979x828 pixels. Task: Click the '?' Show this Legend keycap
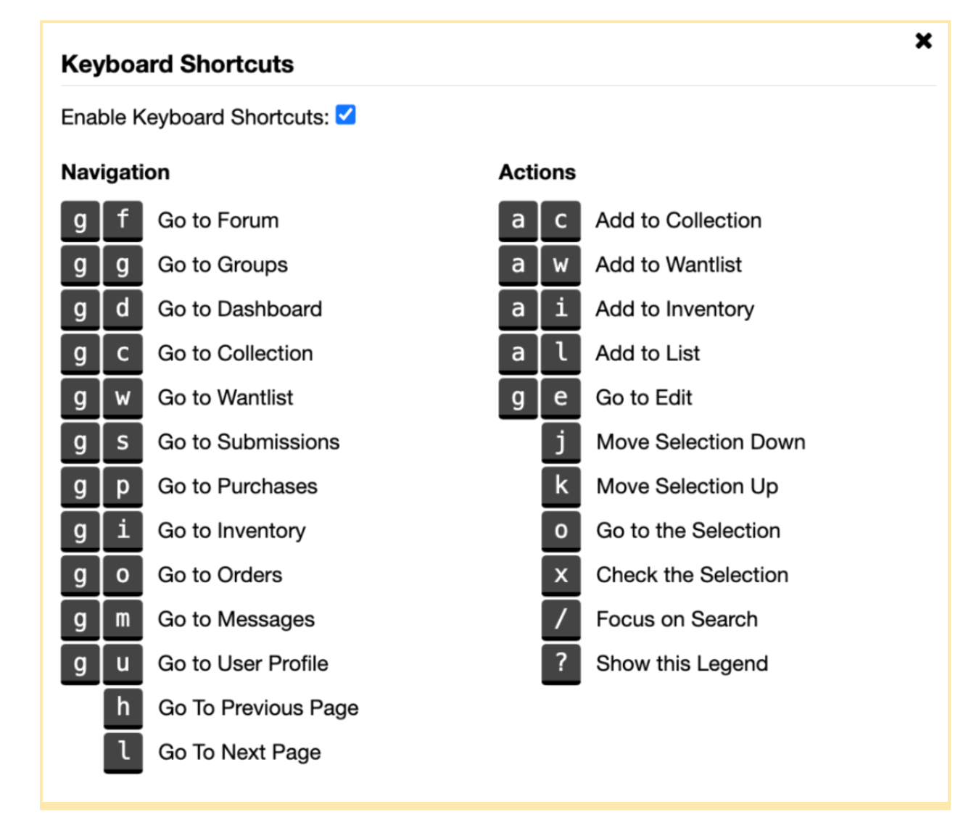[x=561, y=663]
